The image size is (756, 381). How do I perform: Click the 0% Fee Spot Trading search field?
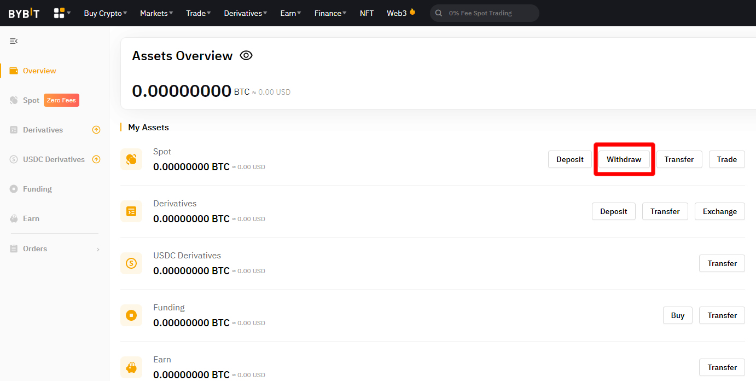pos(484,13)
